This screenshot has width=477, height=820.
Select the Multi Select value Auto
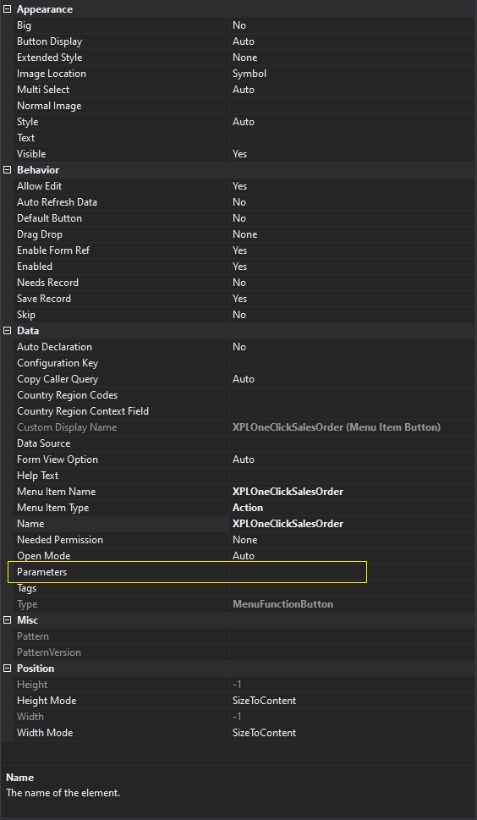point(244,90)
